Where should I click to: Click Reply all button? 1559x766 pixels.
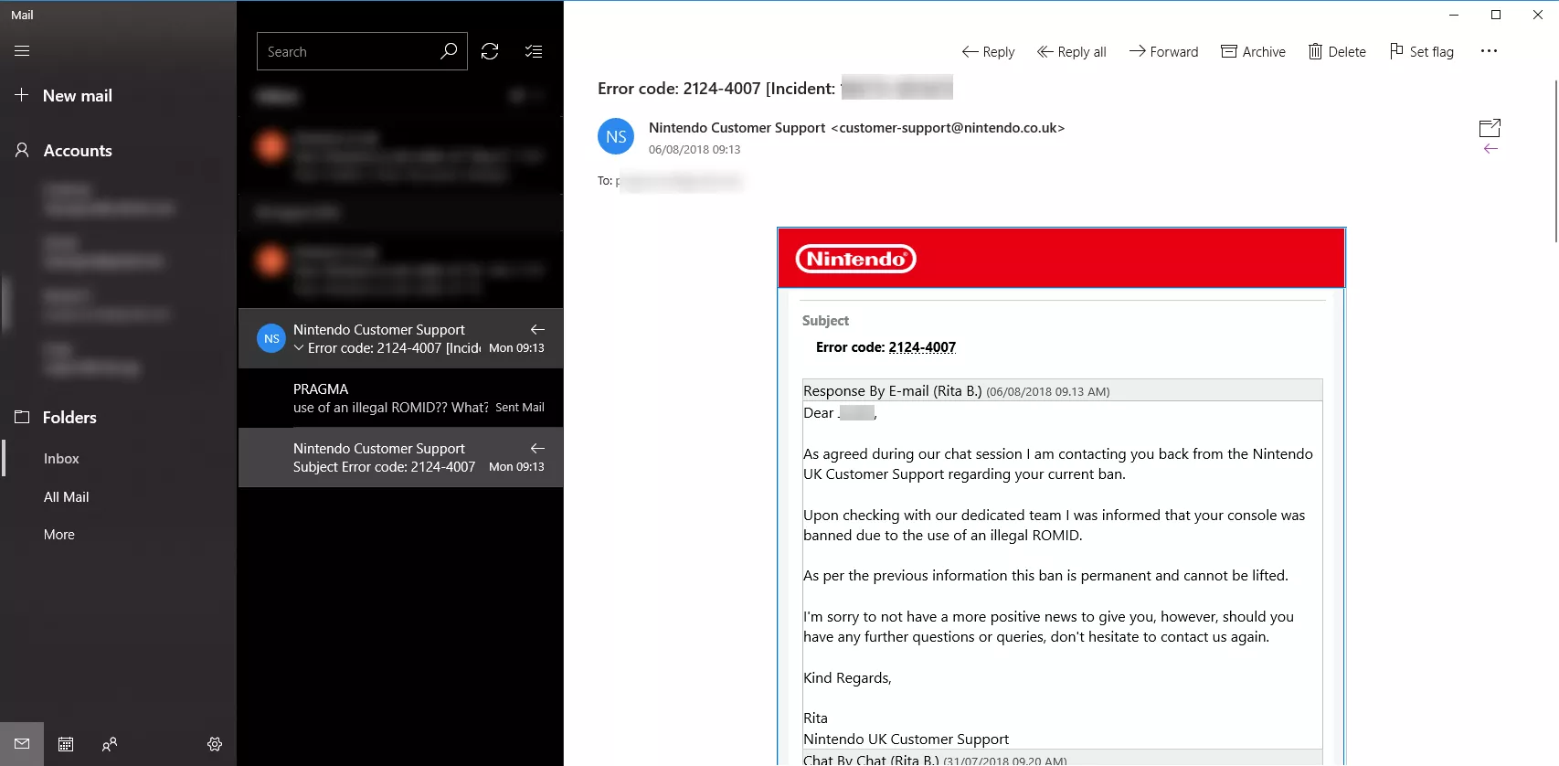click(x=1071, y=51)
